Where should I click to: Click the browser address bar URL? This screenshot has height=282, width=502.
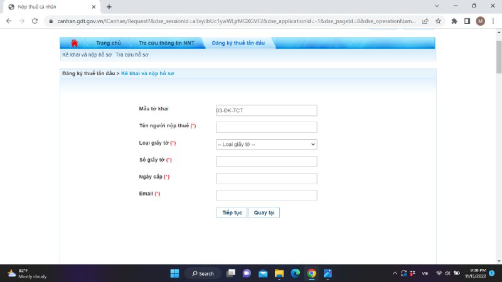point(237,21)
